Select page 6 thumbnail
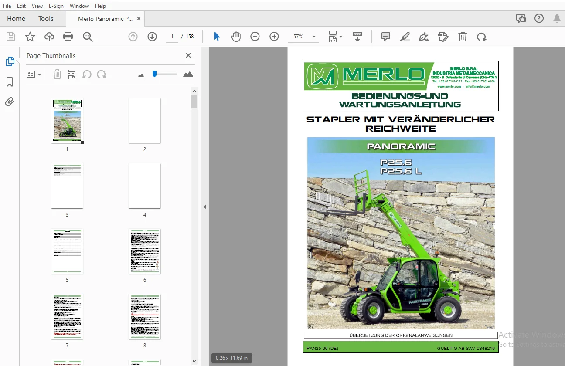This screenshot has height=366, width=565. (145, 251)
